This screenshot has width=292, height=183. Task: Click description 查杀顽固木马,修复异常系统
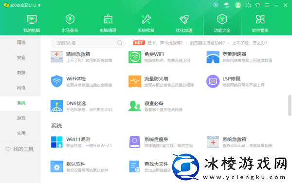[247, 146]
